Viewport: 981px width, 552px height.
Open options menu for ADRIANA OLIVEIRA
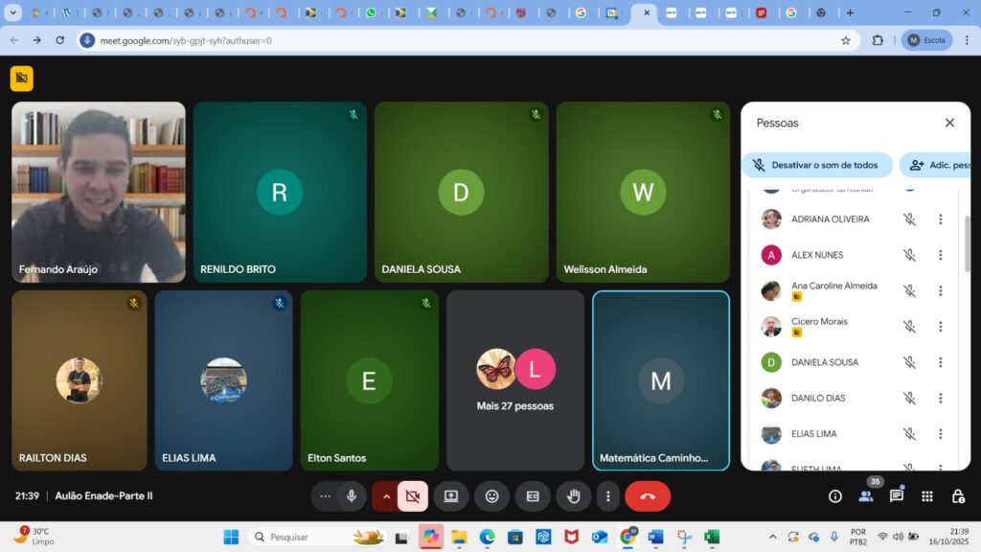click(x=940, y=219)
